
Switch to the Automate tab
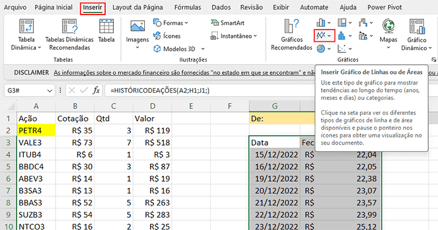click(x=314, y=8)
